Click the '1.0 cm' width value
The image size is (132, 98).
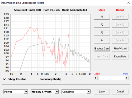pos(125,74)
